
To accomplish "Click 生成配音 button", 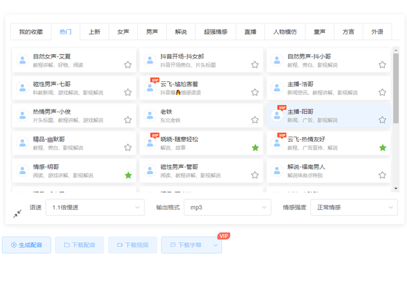I will (27, 245).
